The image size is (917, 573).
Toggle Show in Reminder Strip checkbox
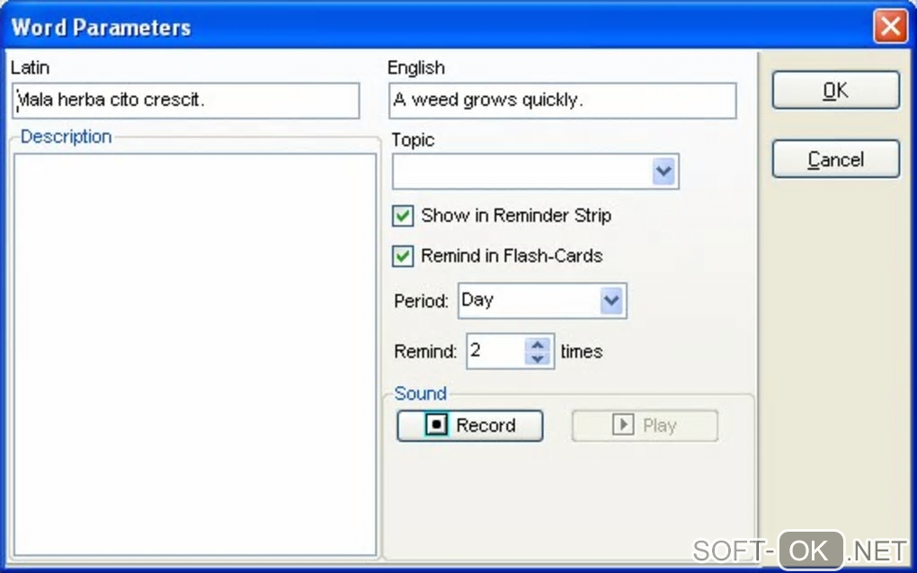click(x=403, y=216)
